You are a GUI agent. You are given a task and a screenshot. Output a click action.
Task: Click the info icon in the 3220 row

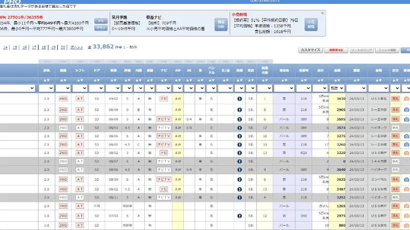coord(239,153)
